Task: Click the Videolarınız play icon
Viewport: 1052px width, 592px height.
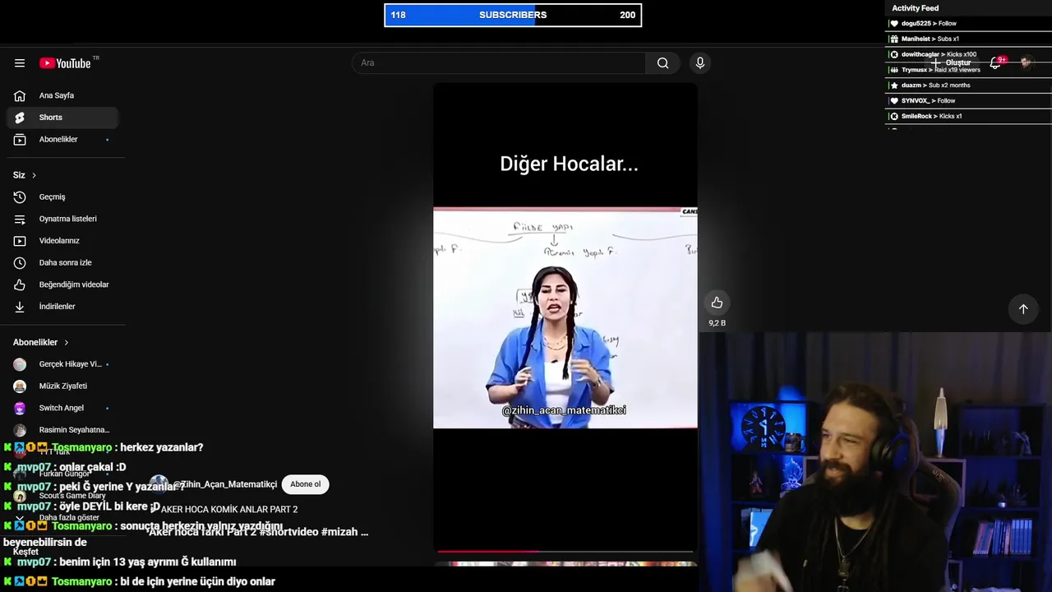Action: point(20,241)
